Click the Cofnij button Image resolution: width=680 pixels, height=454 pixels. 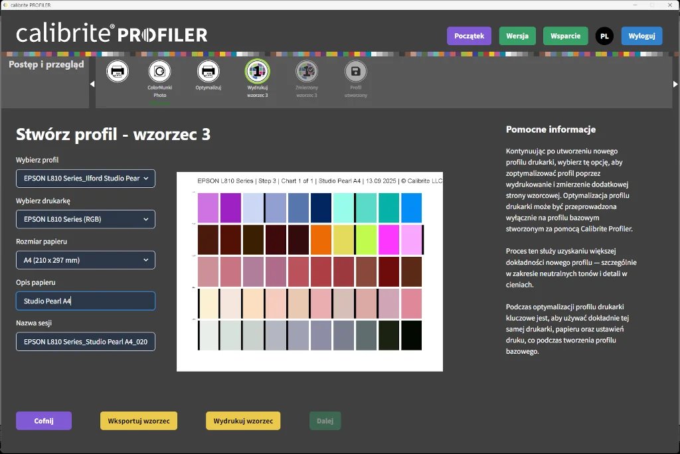click(43, 420)
